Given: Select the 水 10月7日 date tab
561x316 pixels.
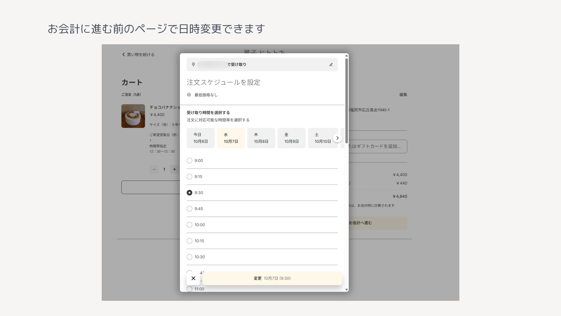Looking at the screenshot, I should (231, 138).
